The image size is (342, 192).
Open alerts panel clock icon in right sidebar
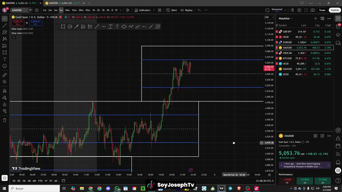tap(338, 27)
